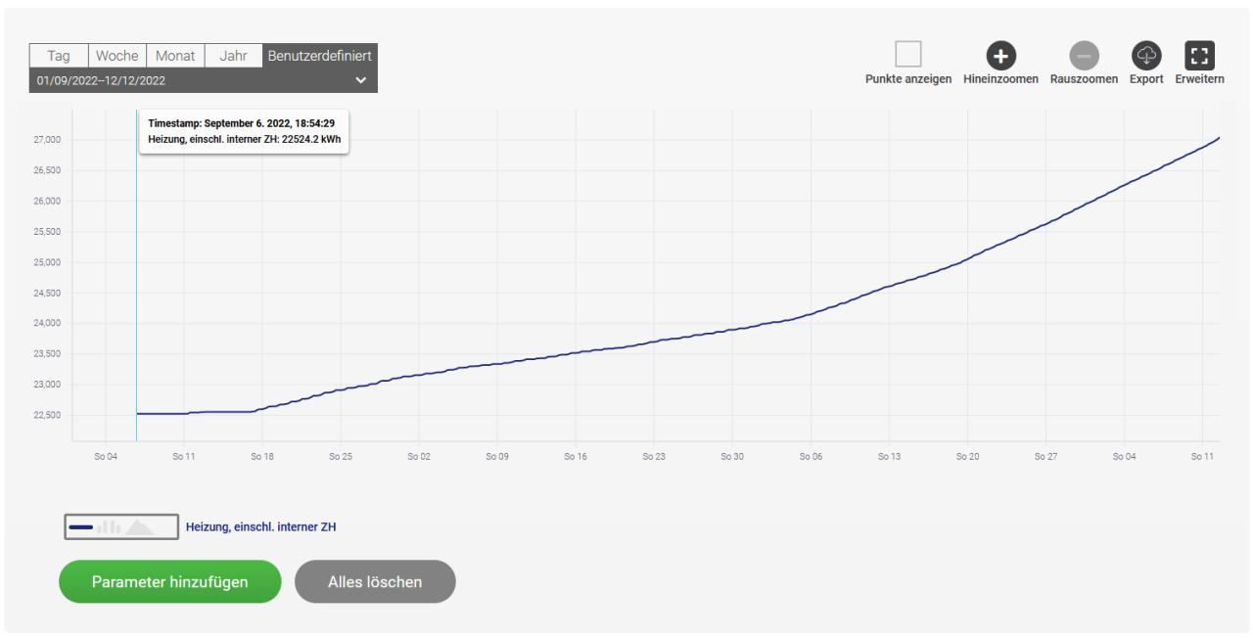The image size is (1253, 638).
Task: Enable the Punkte anzeigen checkbox
Action: pos(908,55)
